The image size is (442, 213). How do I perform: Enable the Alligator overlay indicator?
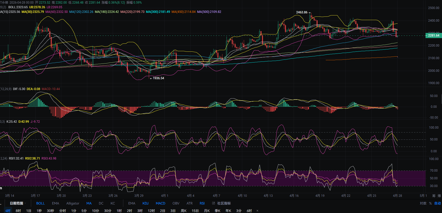73,203
